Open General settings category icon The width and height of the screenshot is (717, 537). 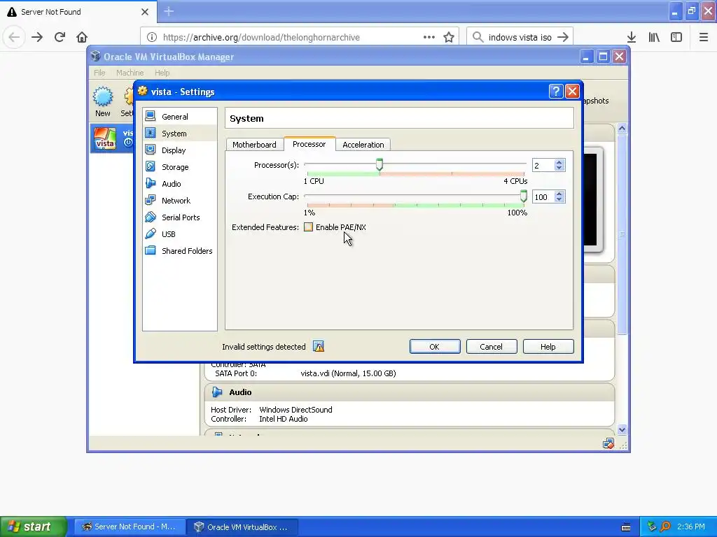click(151, 117)
